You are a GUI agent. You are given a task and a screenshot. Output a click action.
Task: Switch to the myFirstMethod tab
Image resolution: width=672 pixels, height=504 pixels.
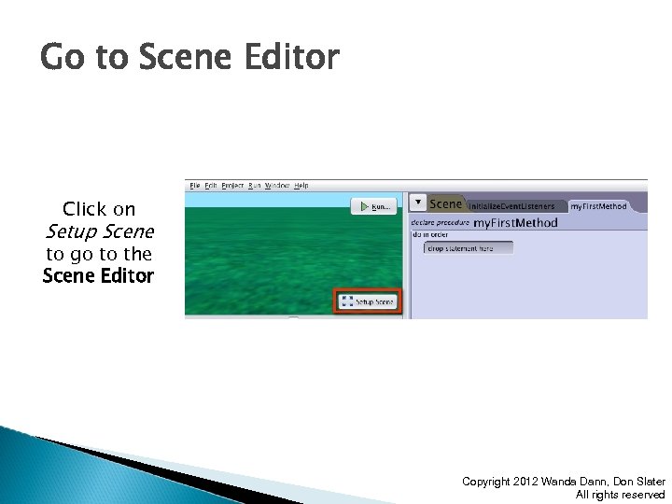point(598,206)
